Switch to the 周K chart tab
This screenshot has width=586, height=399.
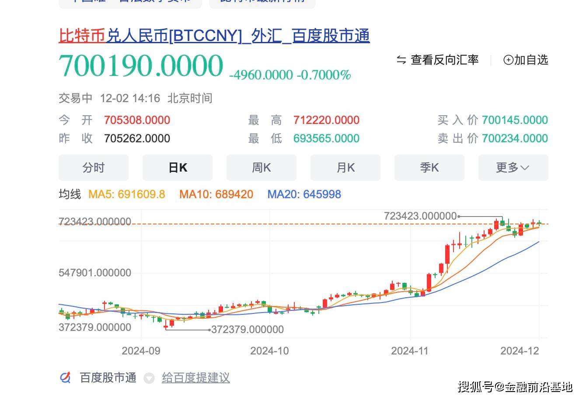coord(262,168)
